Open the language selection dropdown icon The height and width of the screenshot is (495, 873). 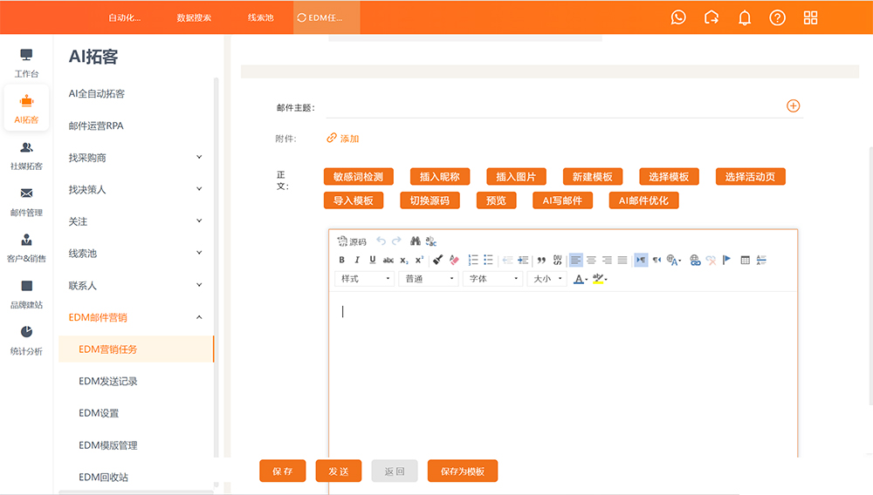click(674, 260)
